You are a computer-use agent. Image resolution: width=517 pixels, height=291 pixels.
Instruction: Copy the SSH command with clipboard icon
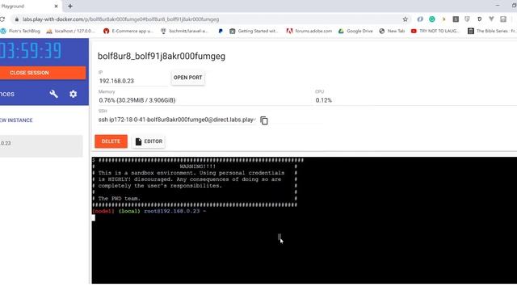click(264, 120)
